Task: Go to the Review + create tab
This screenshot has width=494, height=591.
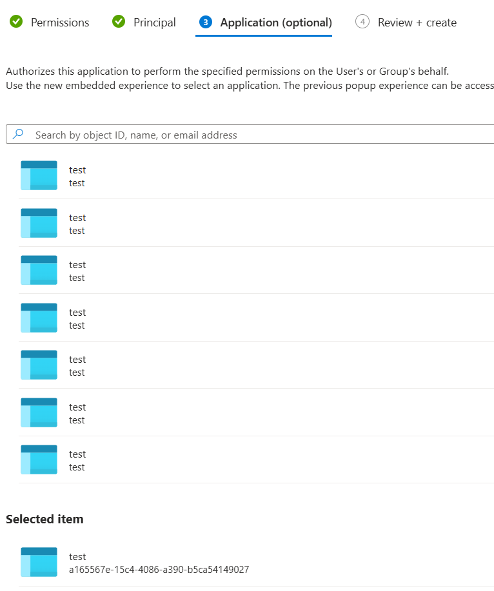Action: [417, 23]
